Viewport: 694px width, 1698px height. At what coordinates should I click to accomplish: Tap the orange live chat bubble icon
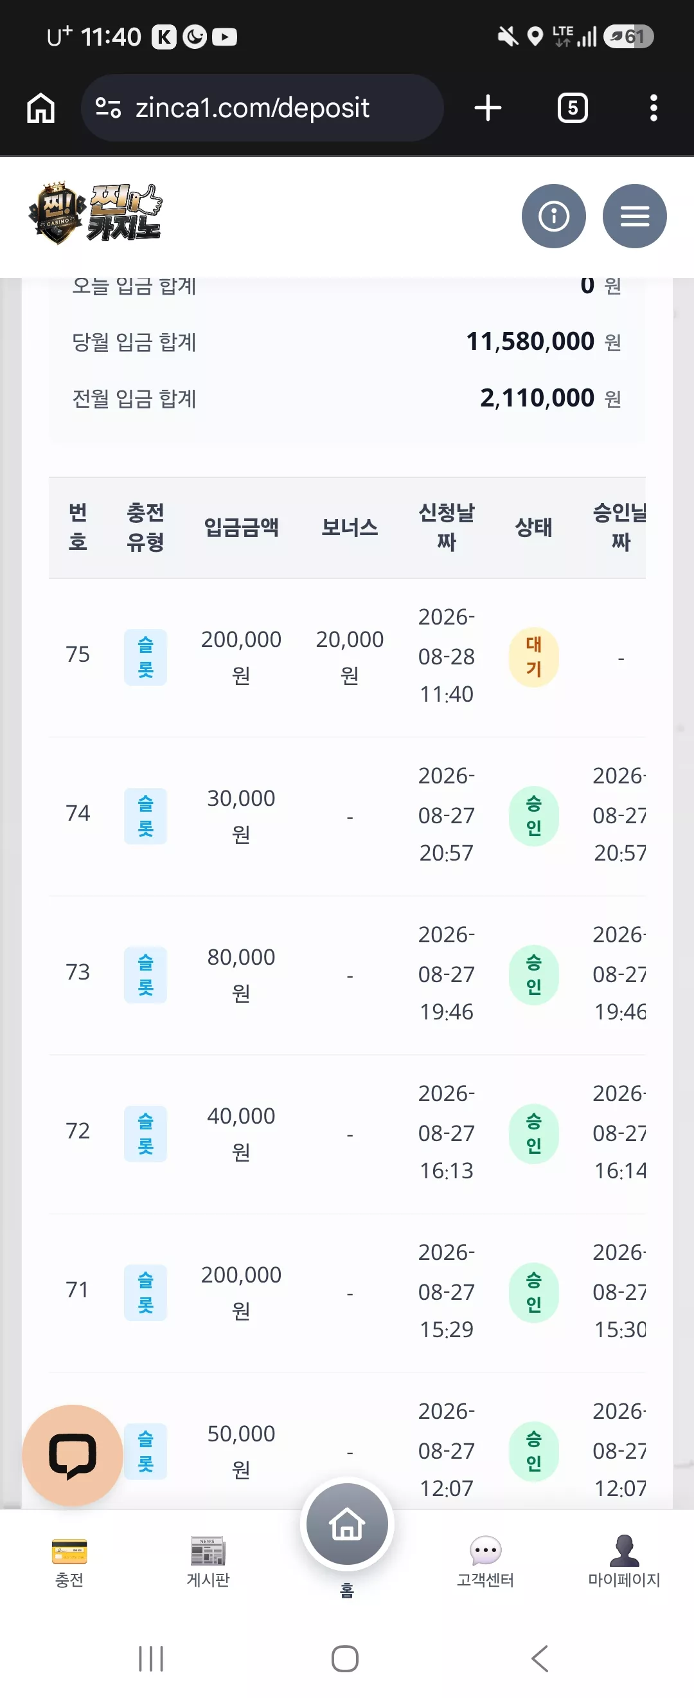(x=73, y=1456)
